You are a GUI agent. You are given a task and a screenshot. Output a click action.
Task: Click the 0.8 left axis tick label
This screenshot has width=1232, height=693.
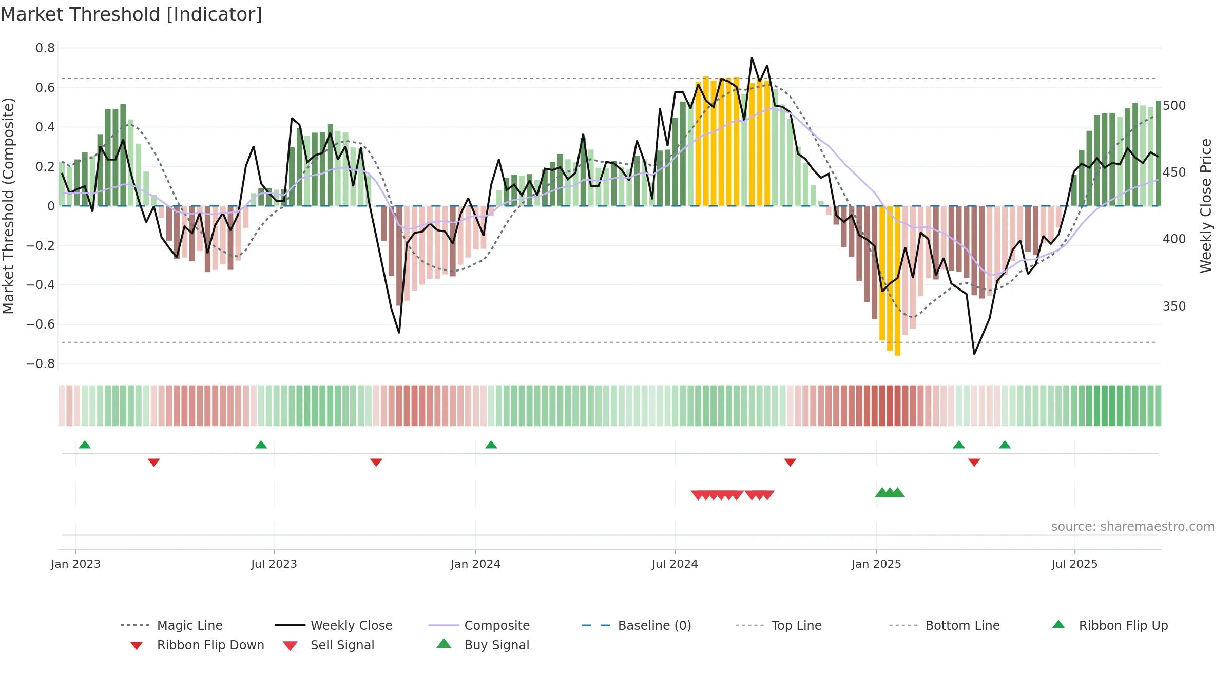click(45, 48)
